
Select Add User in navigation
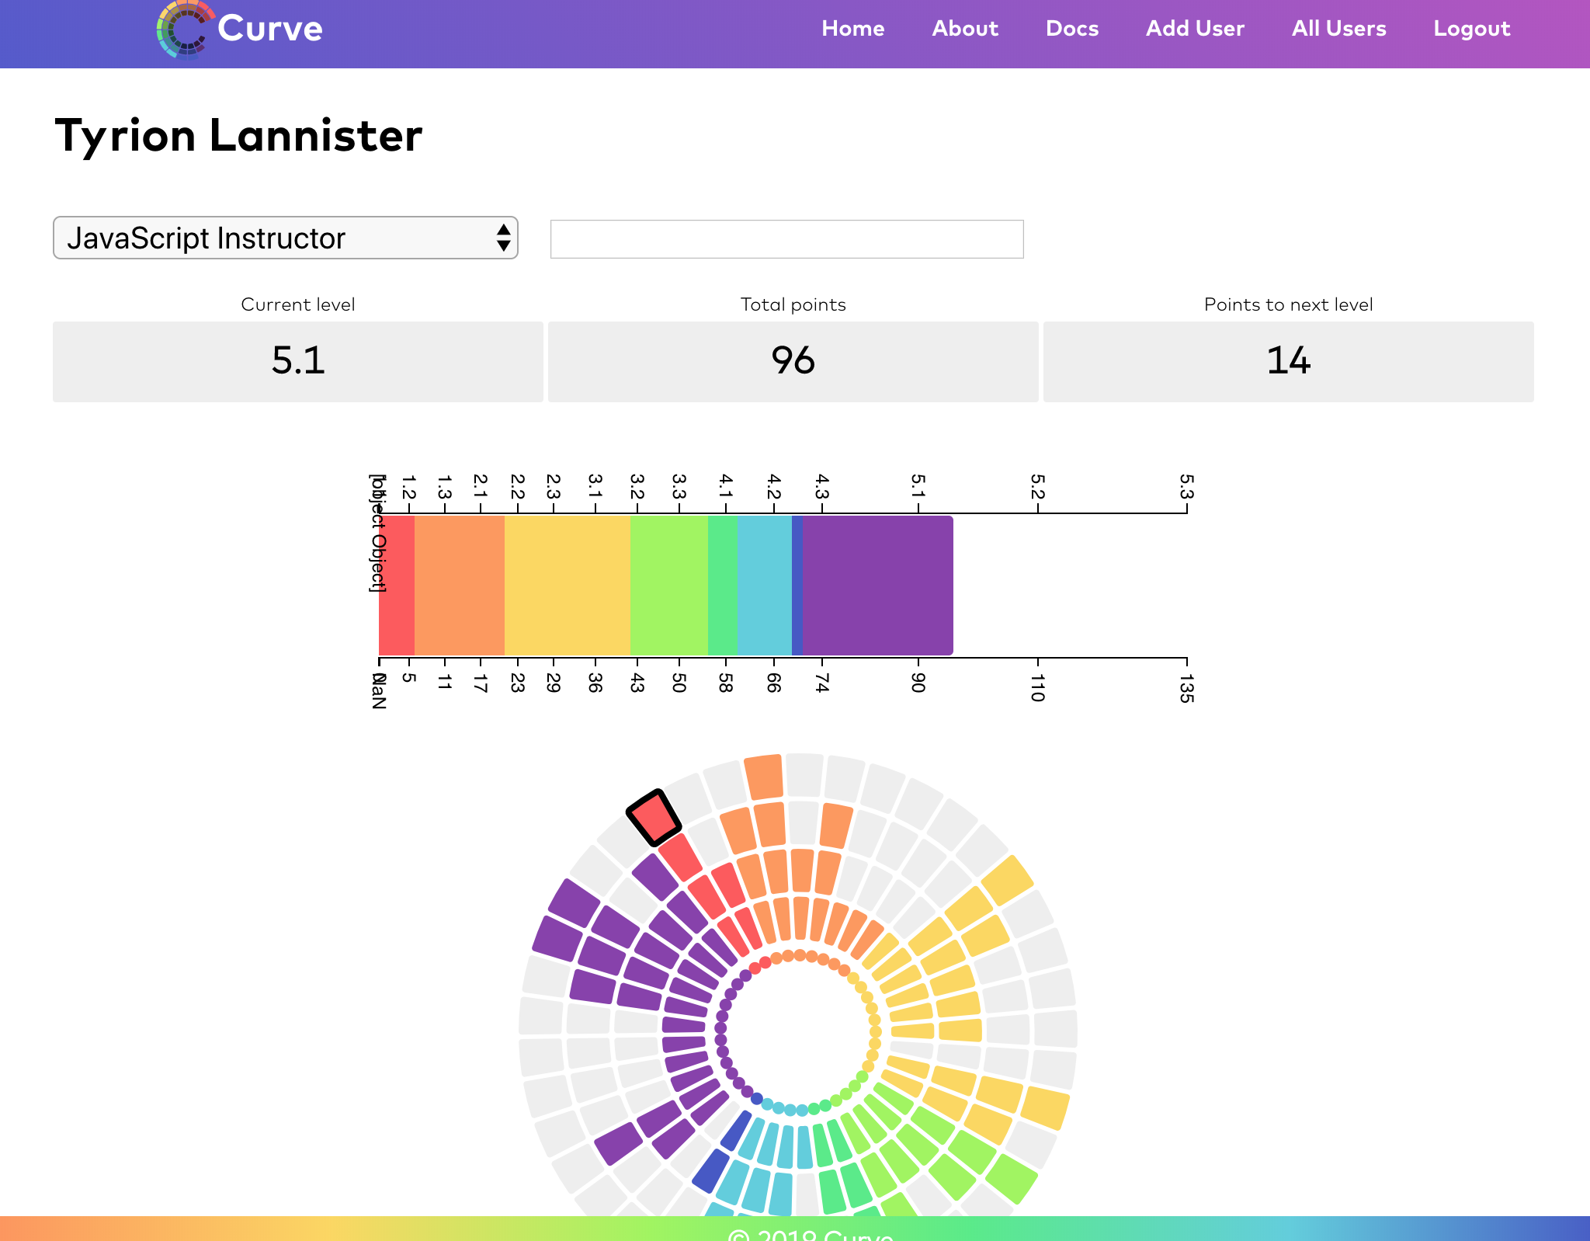tap(1195, 29)
